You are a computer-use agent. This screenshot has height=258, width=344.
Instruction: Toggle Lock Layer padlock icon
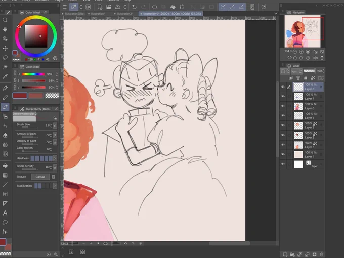306,78
